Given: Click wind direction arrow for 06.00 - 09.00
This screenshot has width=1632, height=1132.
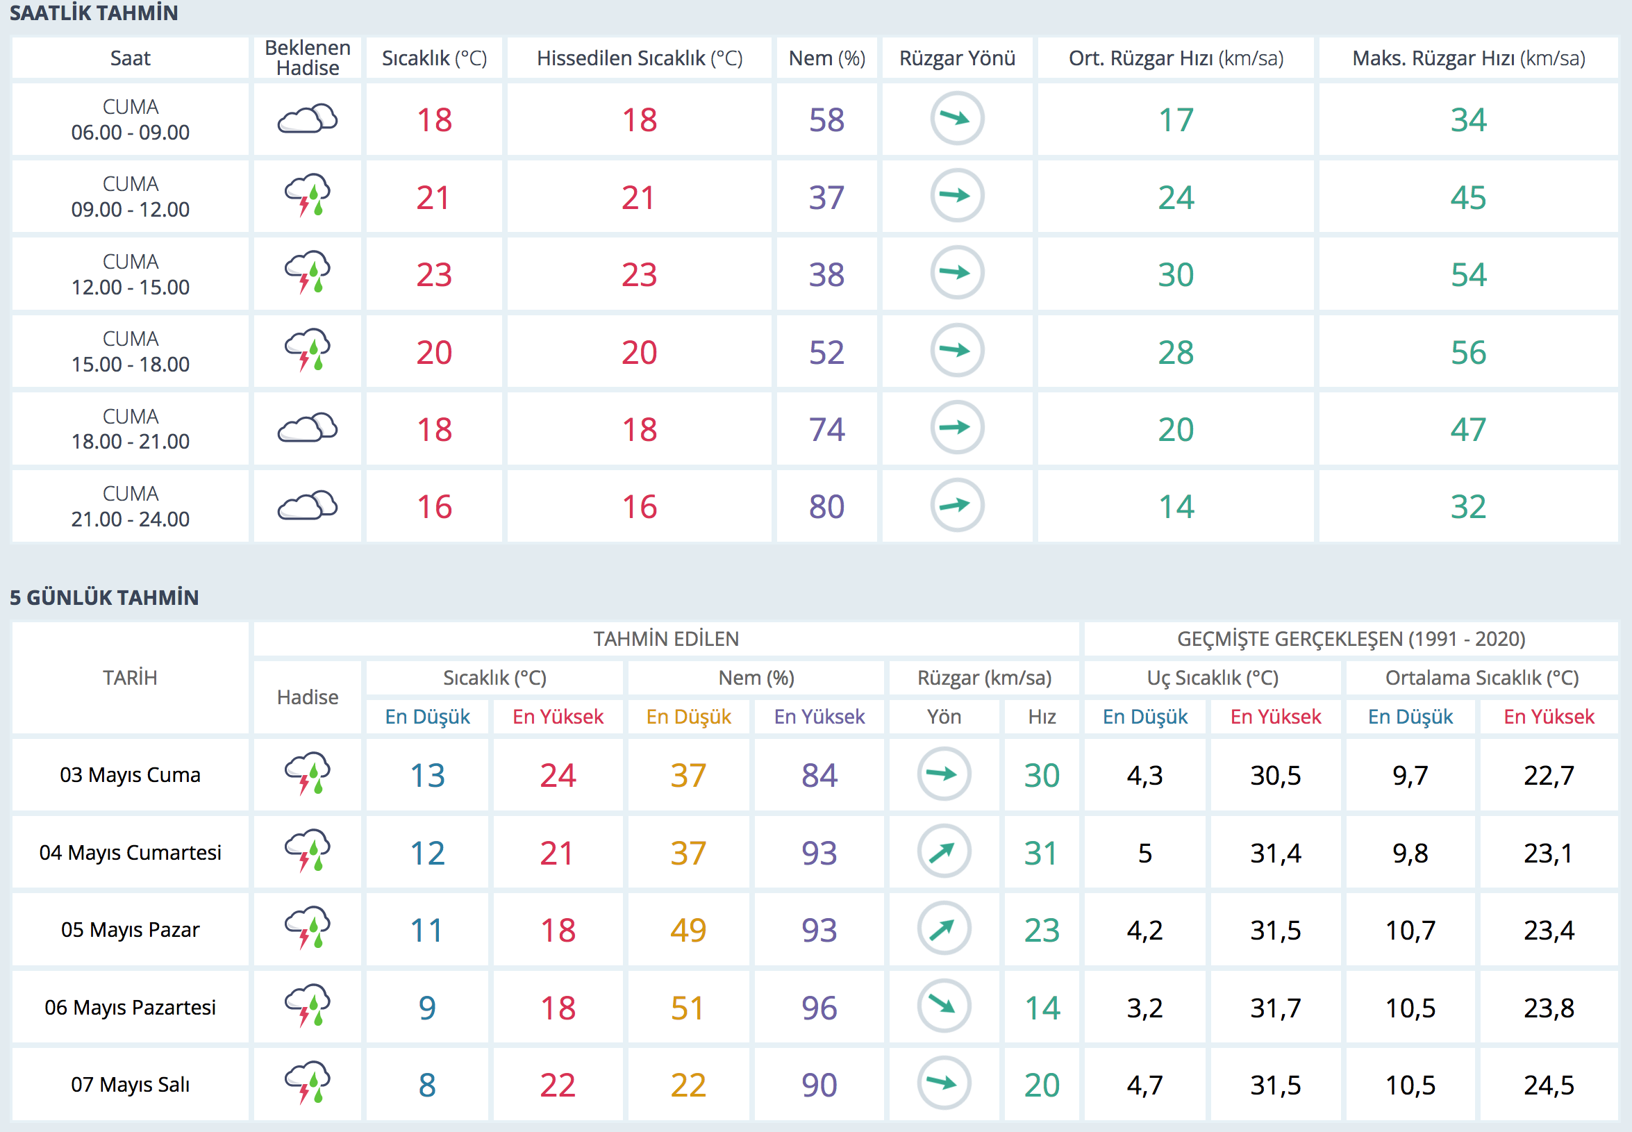Looking at the screenshot, I should (x=957, y=119).
